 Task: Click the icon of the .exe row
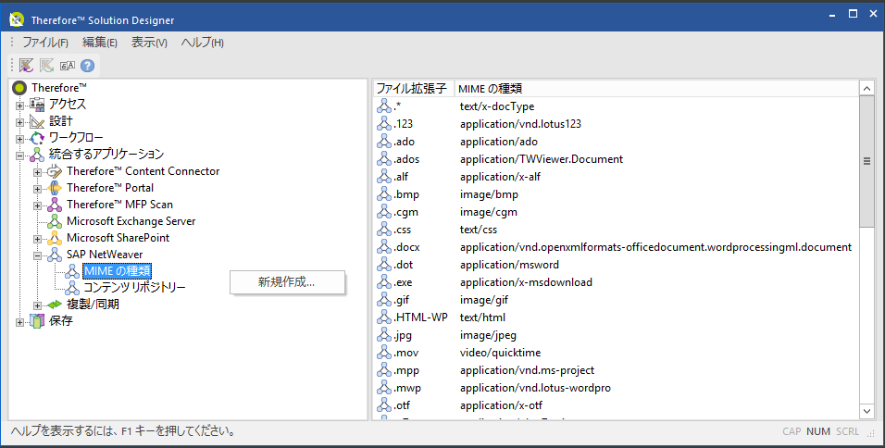[384, 282]
